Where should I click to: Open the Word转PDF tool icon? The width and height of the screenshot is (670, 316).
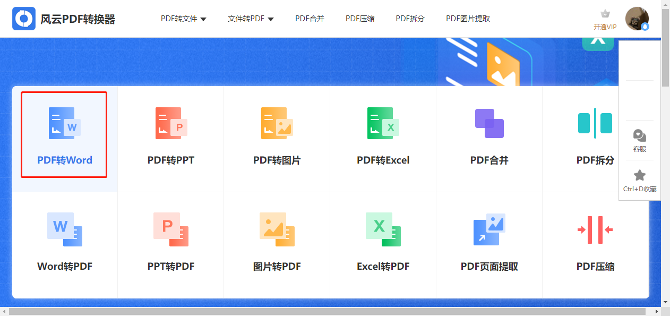click(65, 229)
